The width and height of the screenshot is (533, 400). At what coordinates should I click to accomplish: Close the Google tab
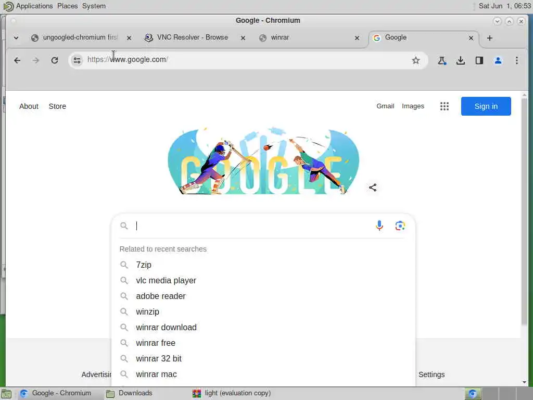[471, 38]
